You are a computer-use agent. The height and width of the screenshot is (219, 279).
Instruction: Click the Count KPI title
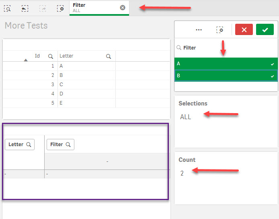coord(187,160)
